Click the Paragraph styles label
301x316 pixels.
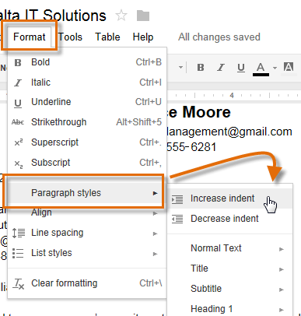66,193
